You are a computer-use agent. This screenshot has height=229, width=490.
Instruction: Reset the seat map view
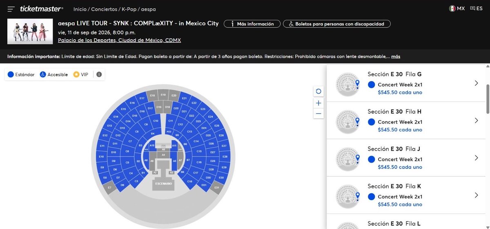tap(318, 91)
